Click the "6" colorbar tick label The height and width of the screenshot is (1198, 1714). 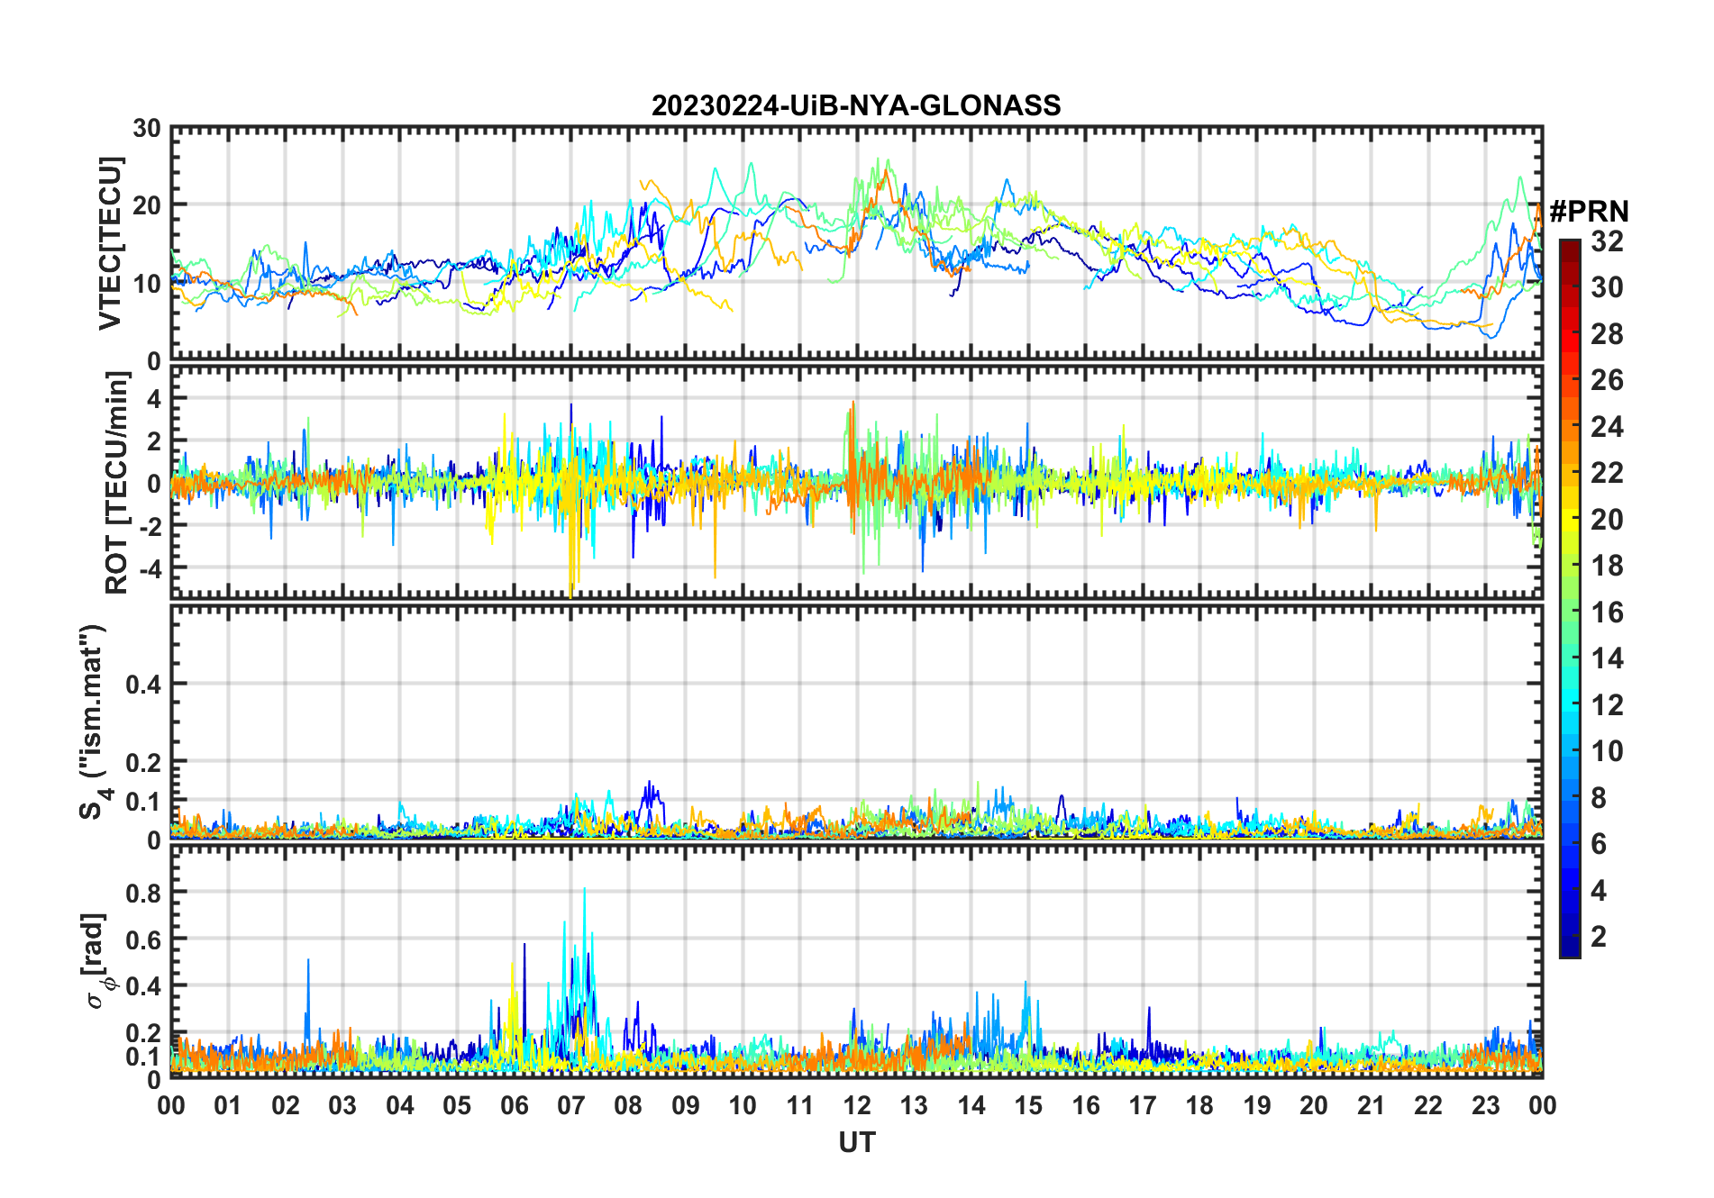click(x=1599, y=844)
